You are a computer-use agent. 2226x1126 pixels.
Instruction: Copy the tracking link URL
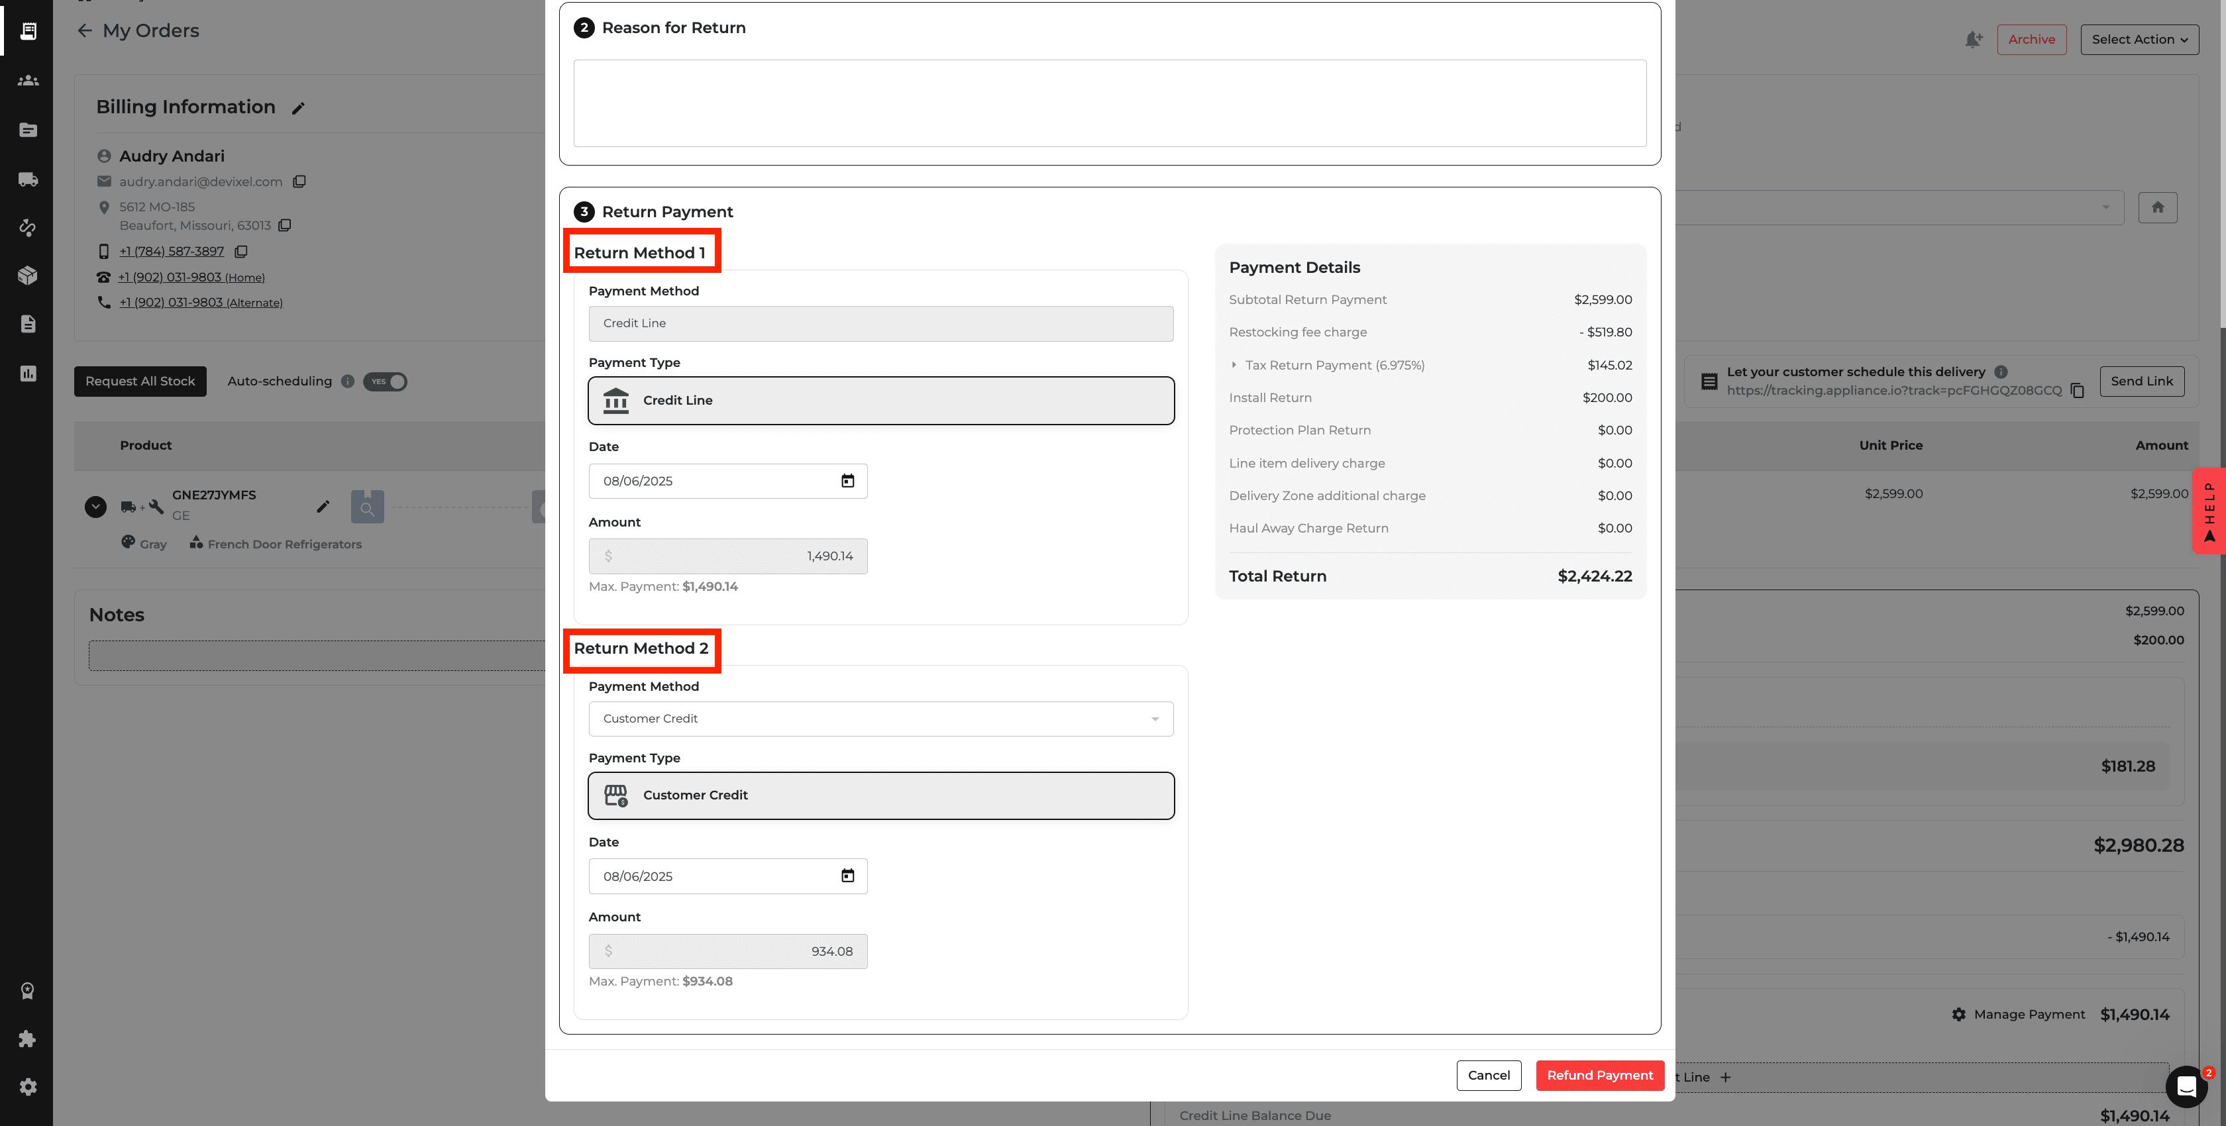[x=2078, y=391]
